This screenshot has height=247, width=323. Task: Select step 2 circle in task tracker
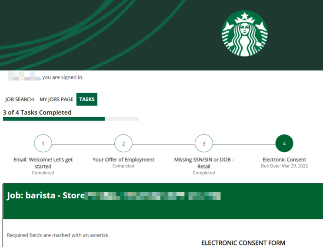pos(123,143)
